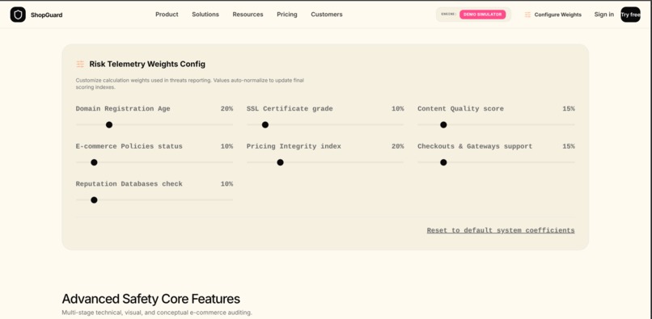This screenshot has width=652, height=319.
Task: Click the E-commerce Policies status 10% value
Action: tap(227, 147)
